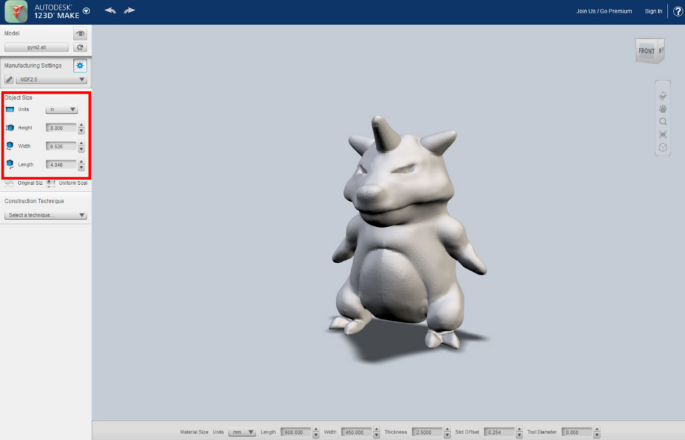Click the gym2.stl model file button
Image resolution: width=685 pixels, height=440 pixels.
(37, 48)
